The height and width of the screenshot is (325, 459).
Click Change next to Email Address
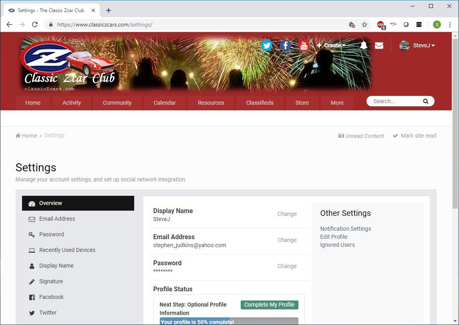tap(287, 240)
